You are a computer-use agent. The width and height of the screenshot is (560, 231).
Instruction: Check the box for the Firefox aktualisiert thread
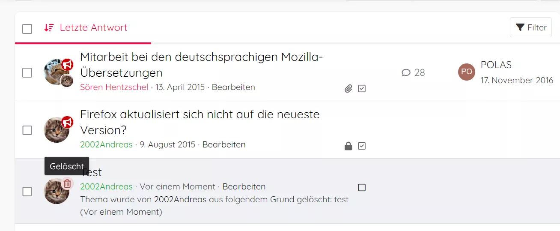point(27,130)
